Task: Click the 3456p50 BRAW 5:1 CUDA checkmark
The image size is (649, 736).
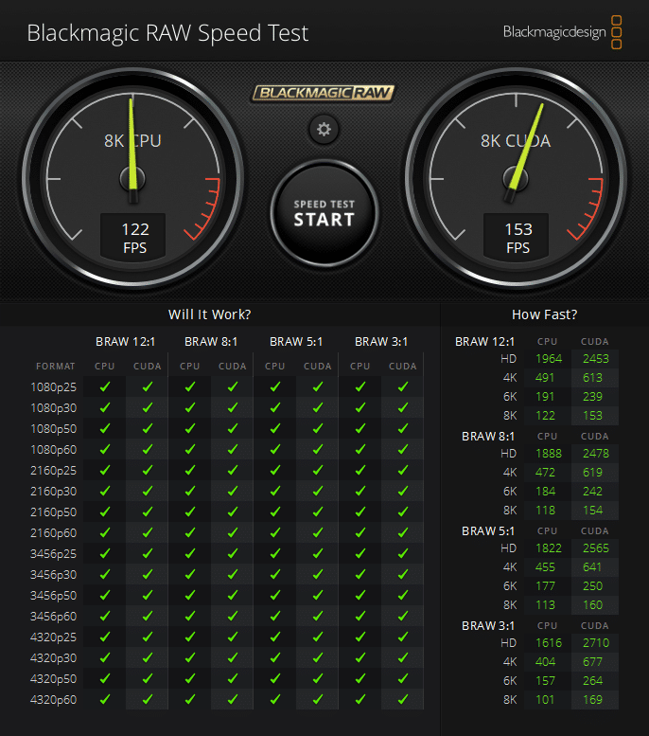Action: [x=318, y=595]
